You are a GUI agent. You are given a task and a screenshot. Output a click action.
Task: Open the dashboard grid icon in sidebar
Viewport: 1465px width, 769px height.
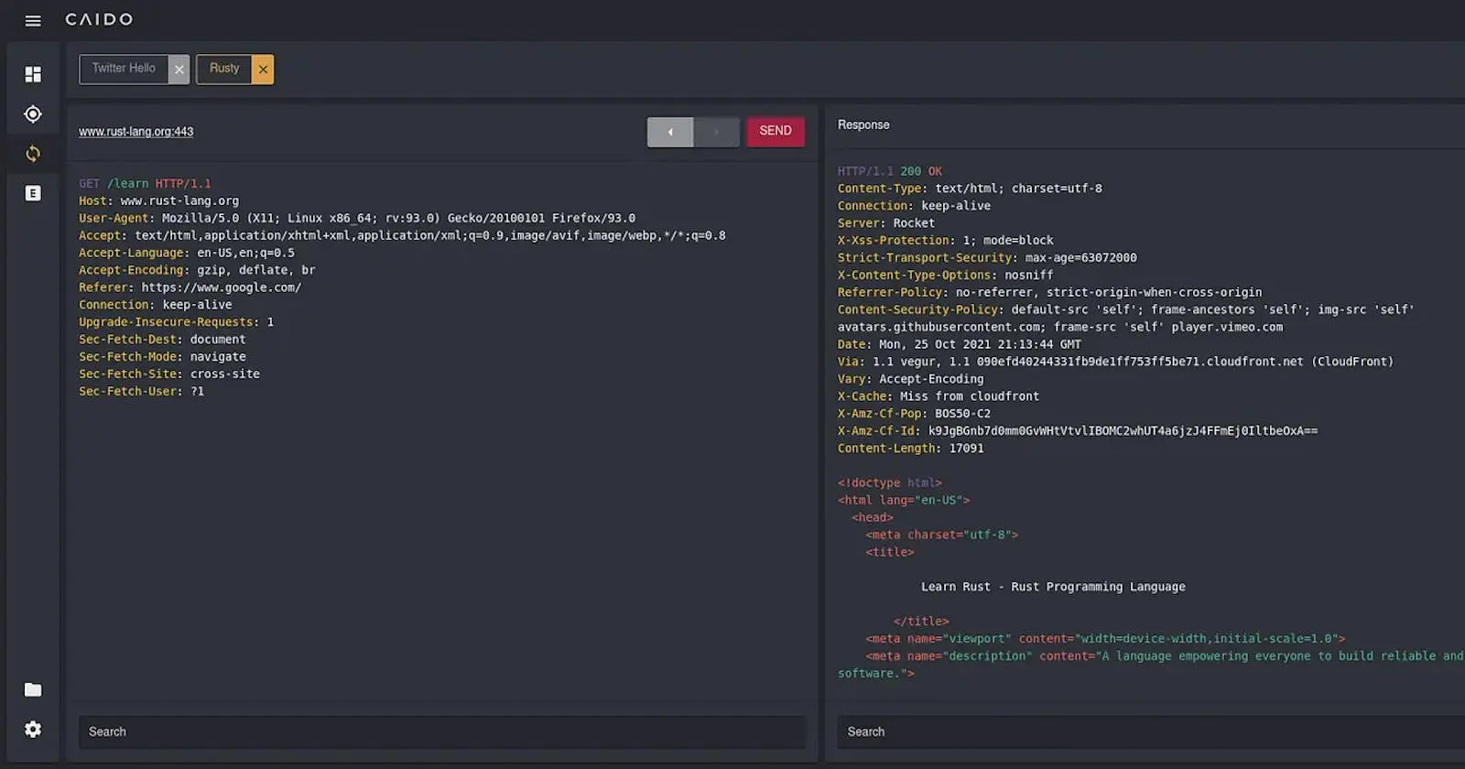[33, 74]
